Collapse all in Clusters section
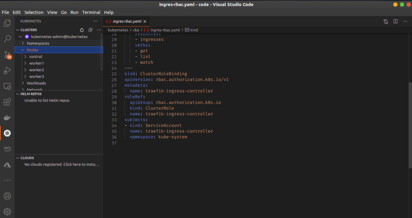 [90, 30]
